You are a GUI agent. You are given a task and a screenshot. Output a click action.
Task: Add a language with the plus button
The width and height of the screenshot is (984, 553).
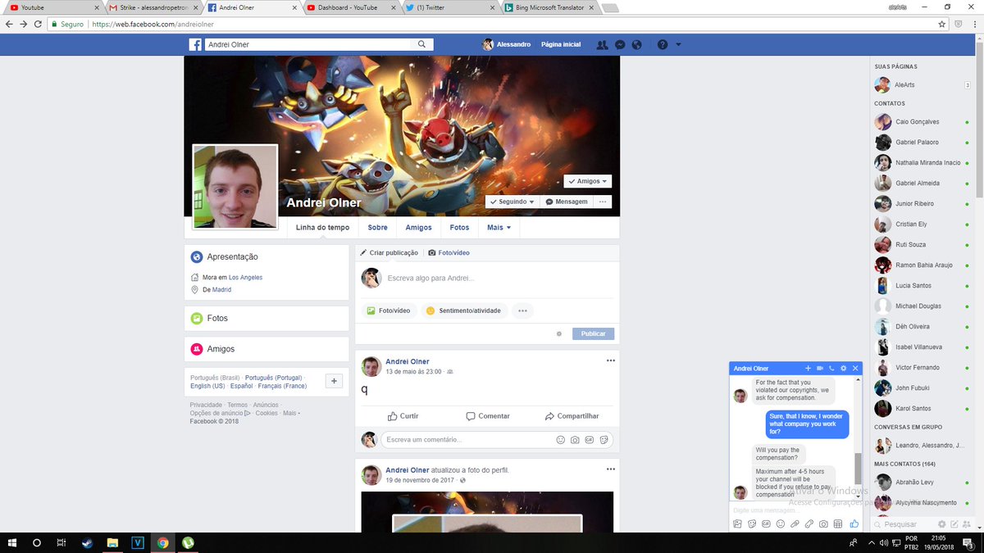pos(334,381)
